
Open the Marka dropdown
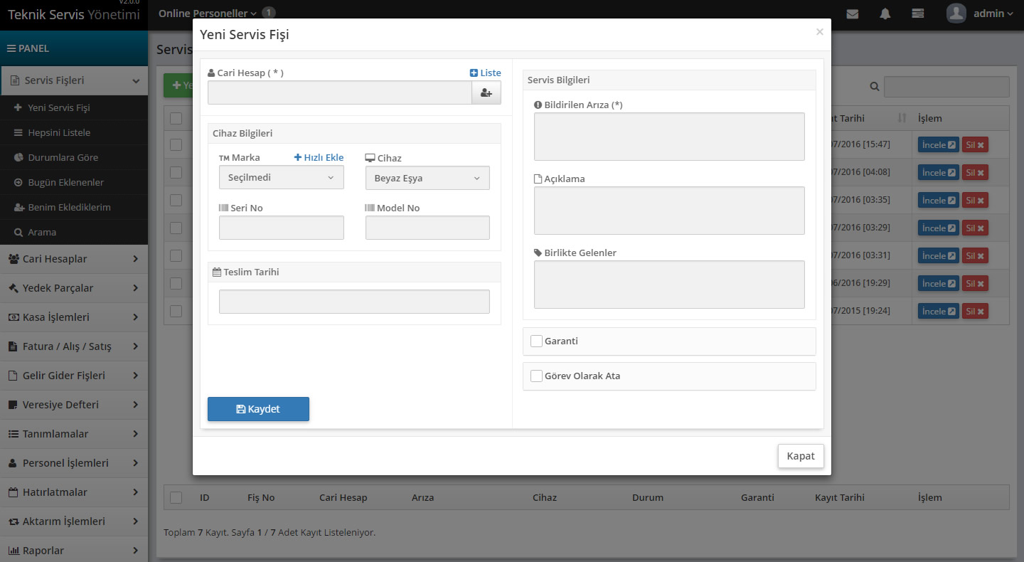tap(281, 178)
